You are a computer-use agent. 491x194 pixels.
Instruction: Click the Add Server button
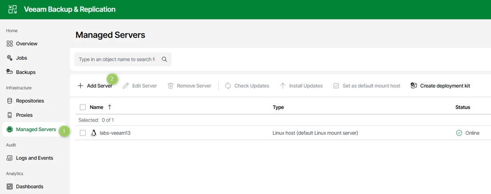(x=95, y=86)
